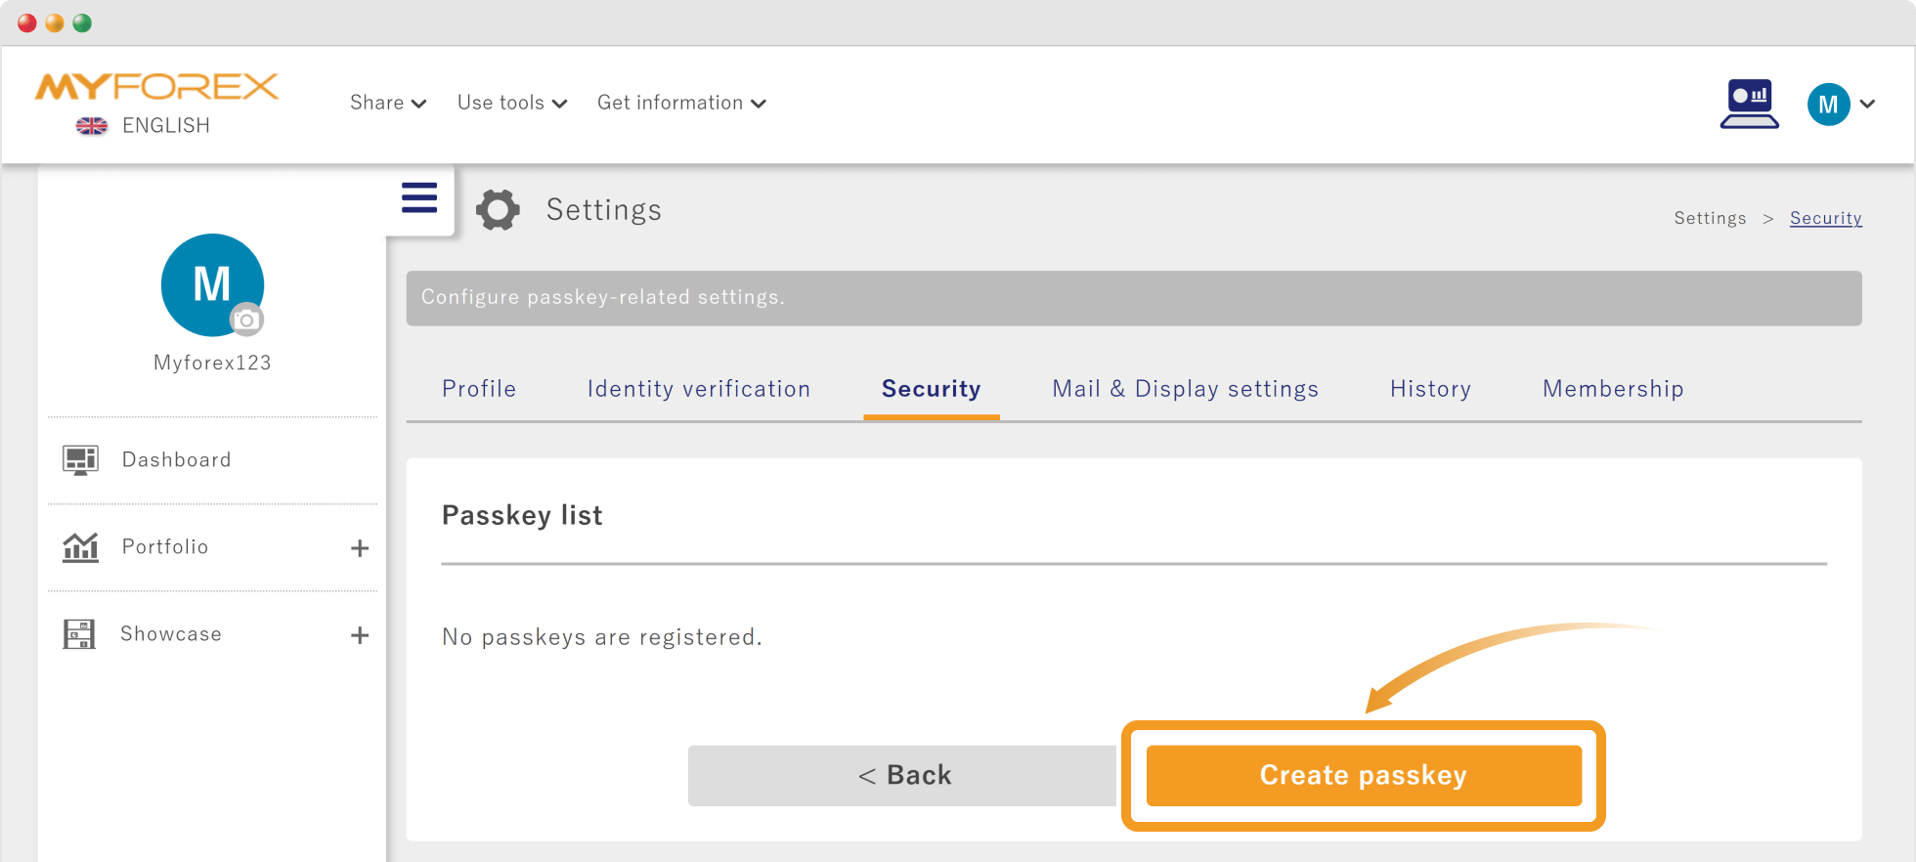Click the Showcase icon in sidebar
Image resolution: width=1916 pixels, height=862 pixels.
point(79,634)
